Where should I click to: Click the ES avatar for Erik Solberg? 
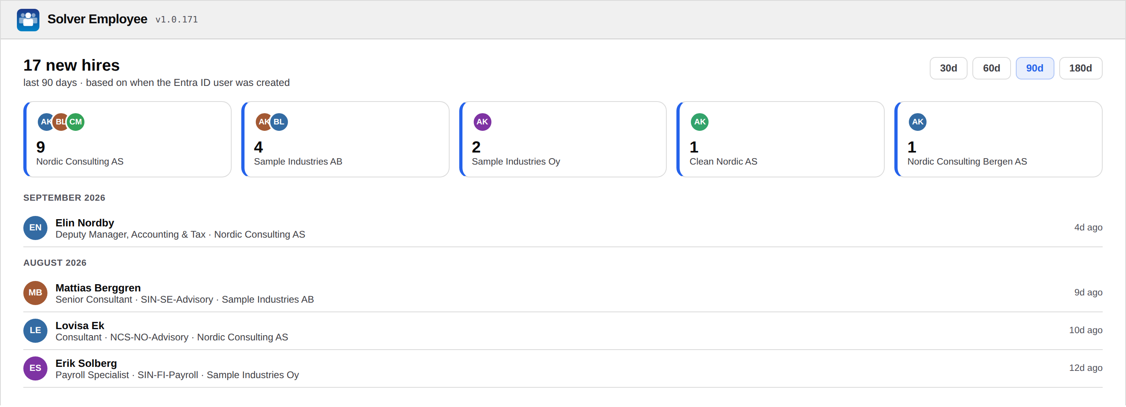(35, 368)
